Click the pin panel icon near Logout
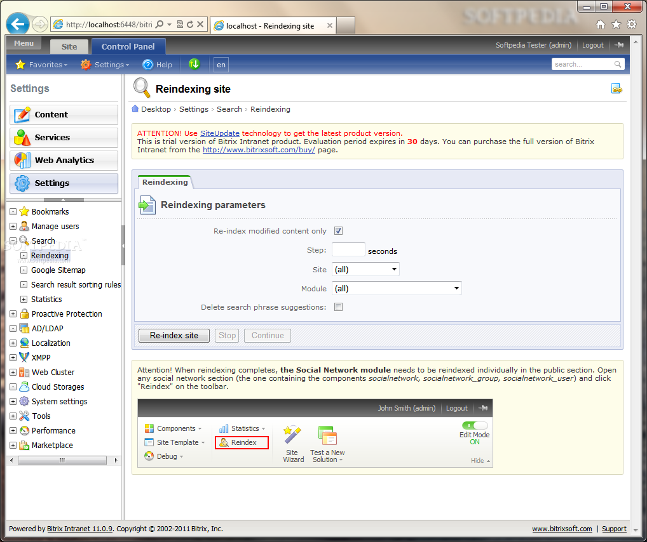This screenshot has height=542, width=647. point(619,45)
